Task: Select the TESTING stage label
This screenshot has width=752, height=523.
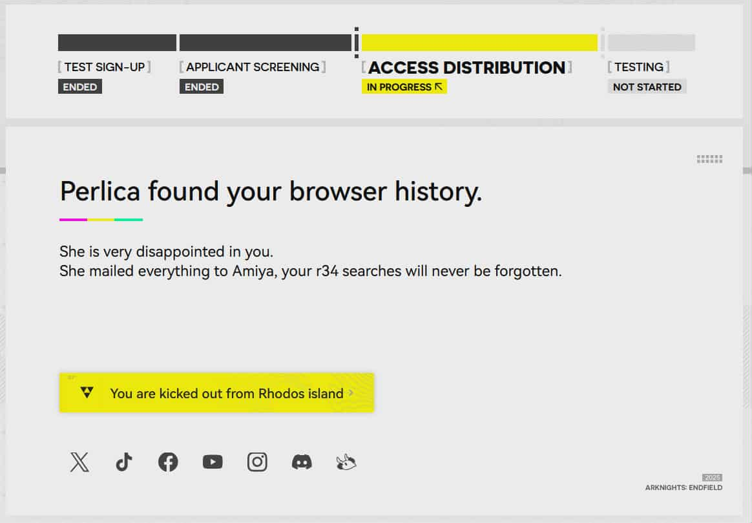Action: pyautogui.click(x=638, y=67)
